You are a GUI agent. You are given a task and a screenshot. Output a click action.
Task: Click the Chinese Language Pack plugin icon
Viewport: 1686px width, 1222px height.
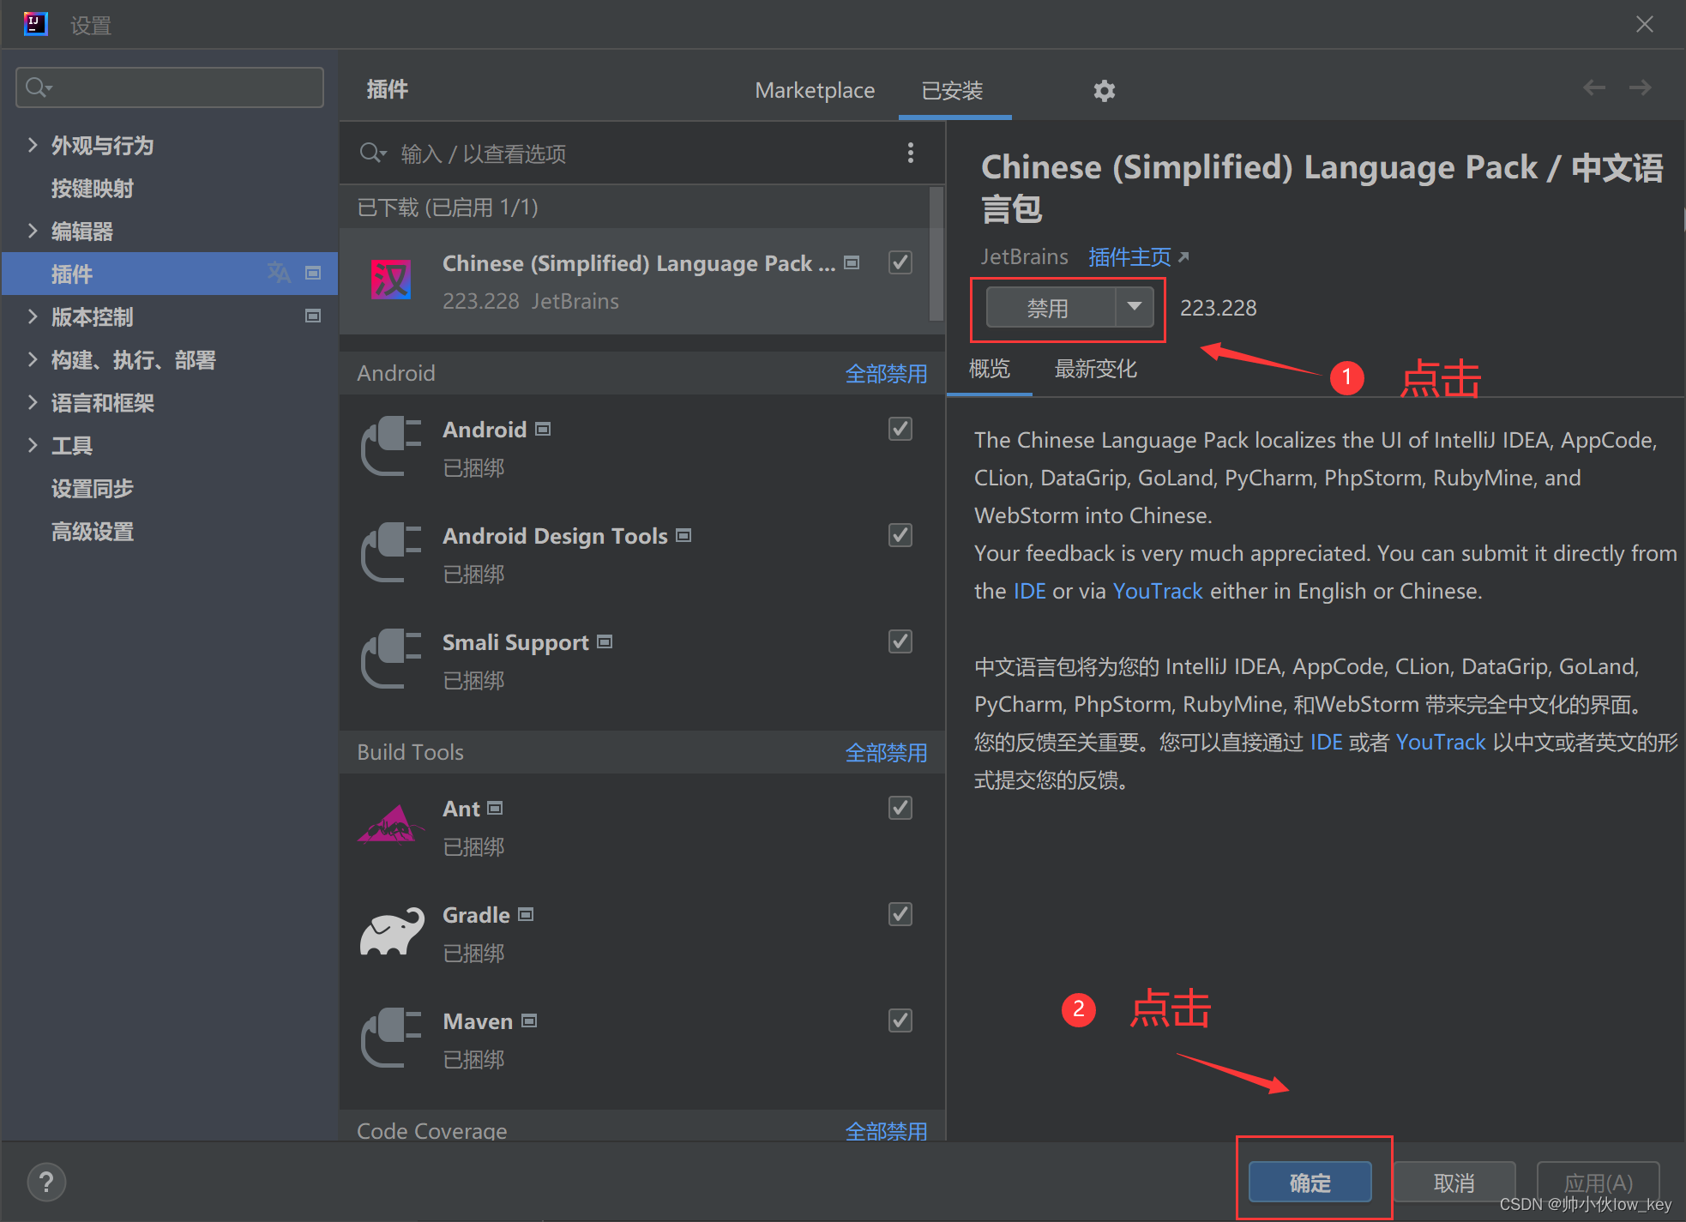[391, 280]
